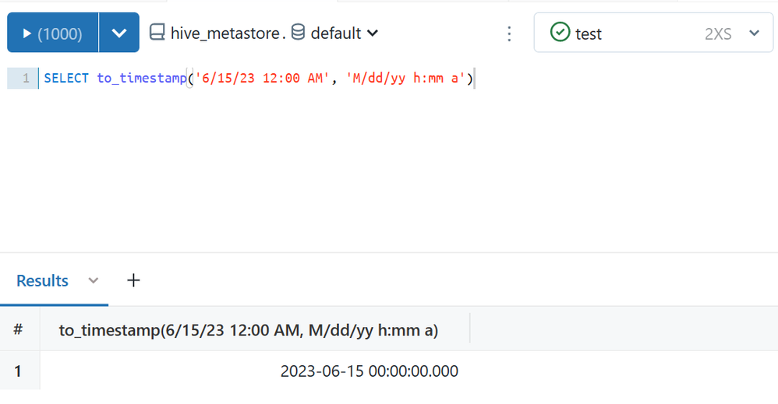The height and width of the screenshot is (404, 778).
Task: Click the hive_metastore catalog book icon
Action: tap(157, 33)
